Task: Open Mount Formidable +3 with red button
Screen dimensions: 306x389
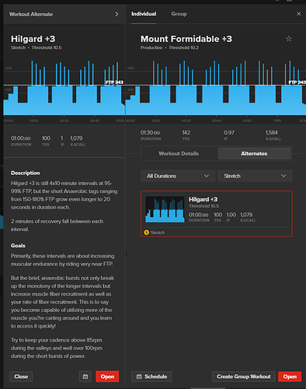Action: coord(290,377)
